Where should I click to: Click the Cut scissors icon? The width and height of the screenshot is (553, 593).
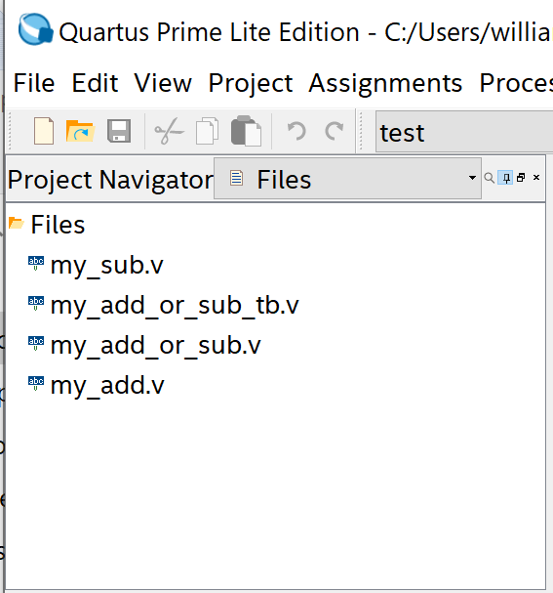[169, 131]
